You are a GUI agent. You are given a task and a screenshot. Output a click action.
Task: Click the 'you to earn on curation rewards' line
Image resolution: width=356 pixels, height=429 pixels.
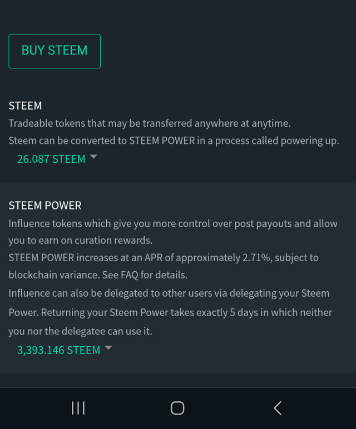tap(80, 241)
